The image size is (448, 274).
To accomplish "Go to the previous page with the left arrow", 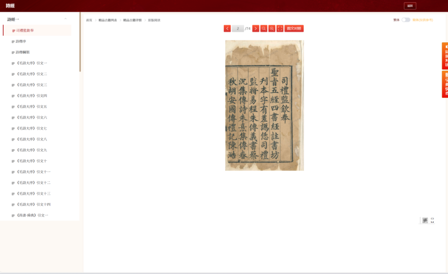I will (x=227, y=29).
